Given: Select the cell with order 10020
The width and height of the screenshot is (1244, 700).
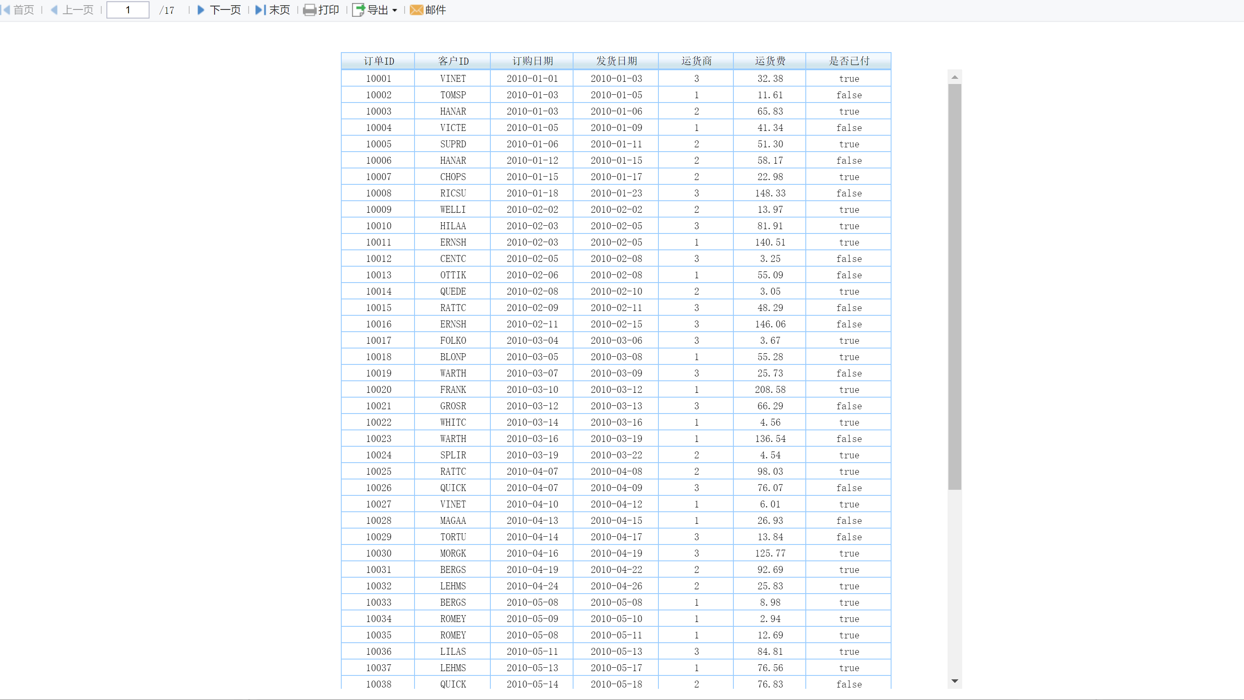Looking at the screenshot, I should click(x=378, y=389).
